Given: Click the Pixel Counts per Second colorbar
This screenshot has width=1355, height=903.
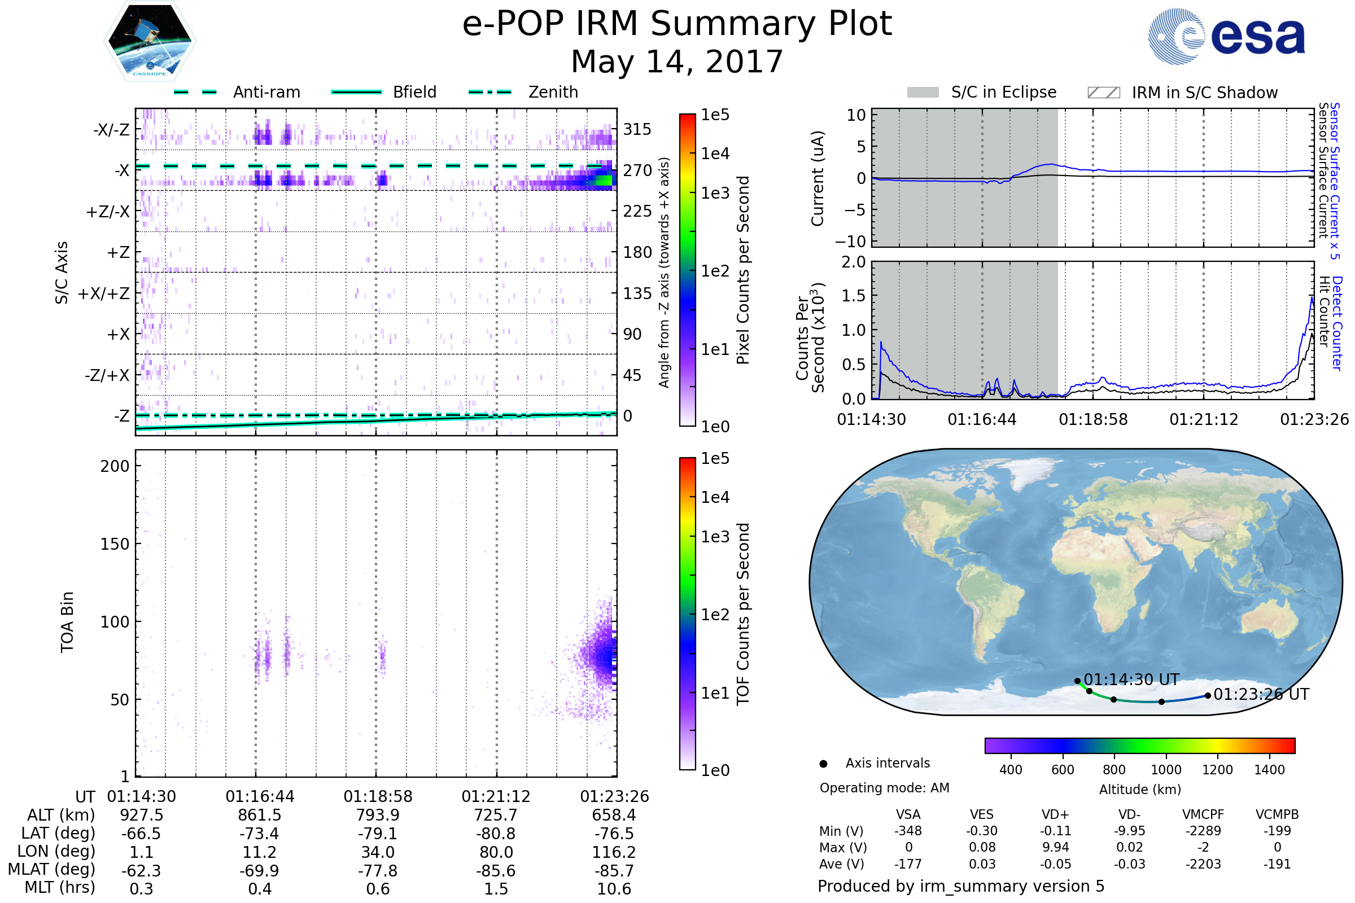Looking at the screenshot, I should pyautogui.click(x=687, y=270).
